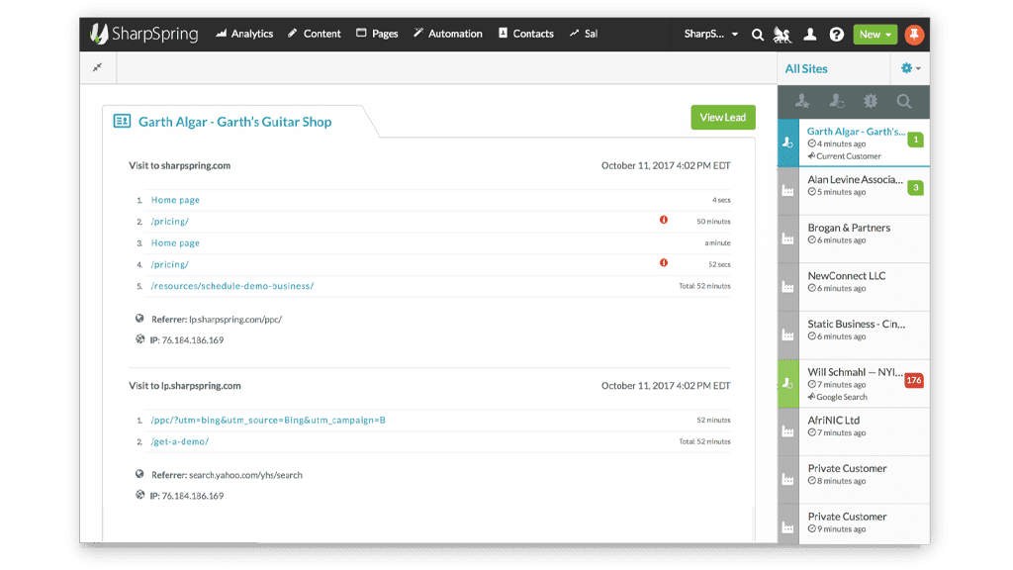Screen dimensions: 1013x570
Task: Open the Automation menu
Action: click(448, 34)
